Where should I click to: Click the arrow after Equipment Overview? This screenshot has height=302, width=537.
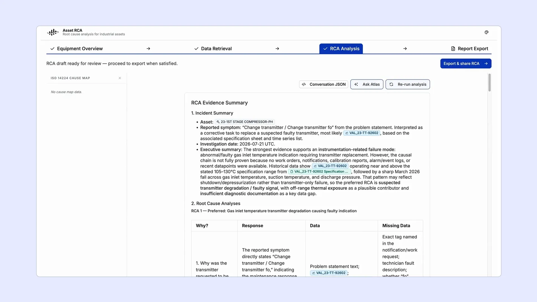(x=148, y=49)
